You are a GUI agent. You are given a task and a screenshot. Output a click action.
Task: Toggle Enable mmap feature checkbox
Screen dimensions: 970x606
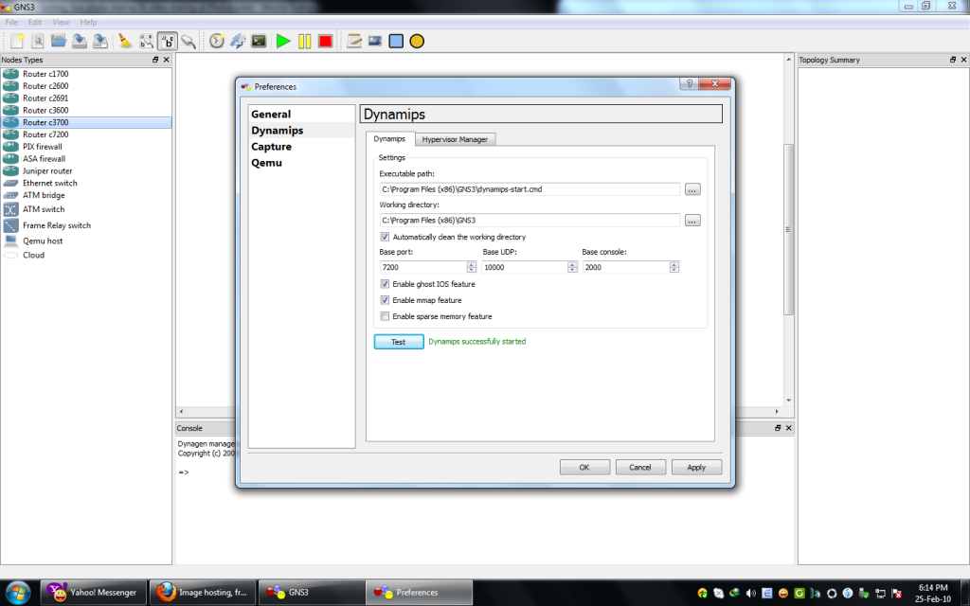[x=385, y=300]
